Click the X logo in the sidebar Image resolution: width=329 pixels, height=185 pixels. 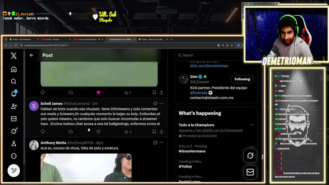[14, 55]
